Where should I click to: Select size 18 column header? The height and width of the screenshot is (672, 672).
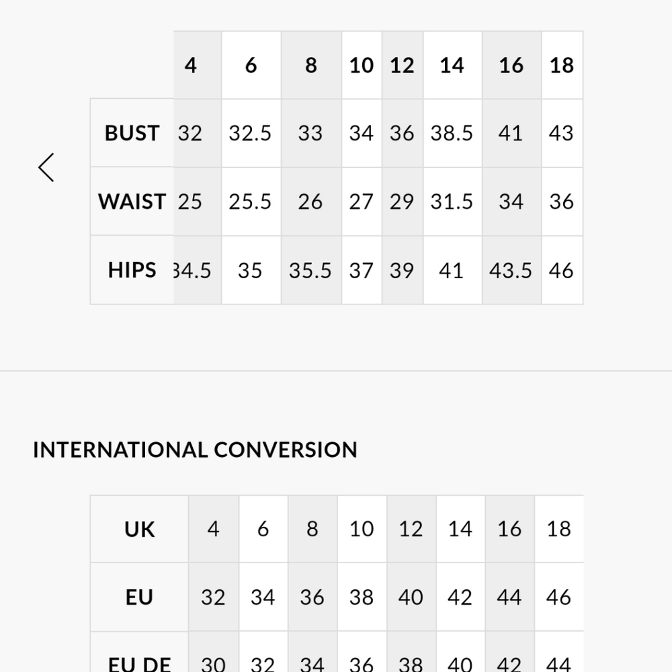(562, 65)
